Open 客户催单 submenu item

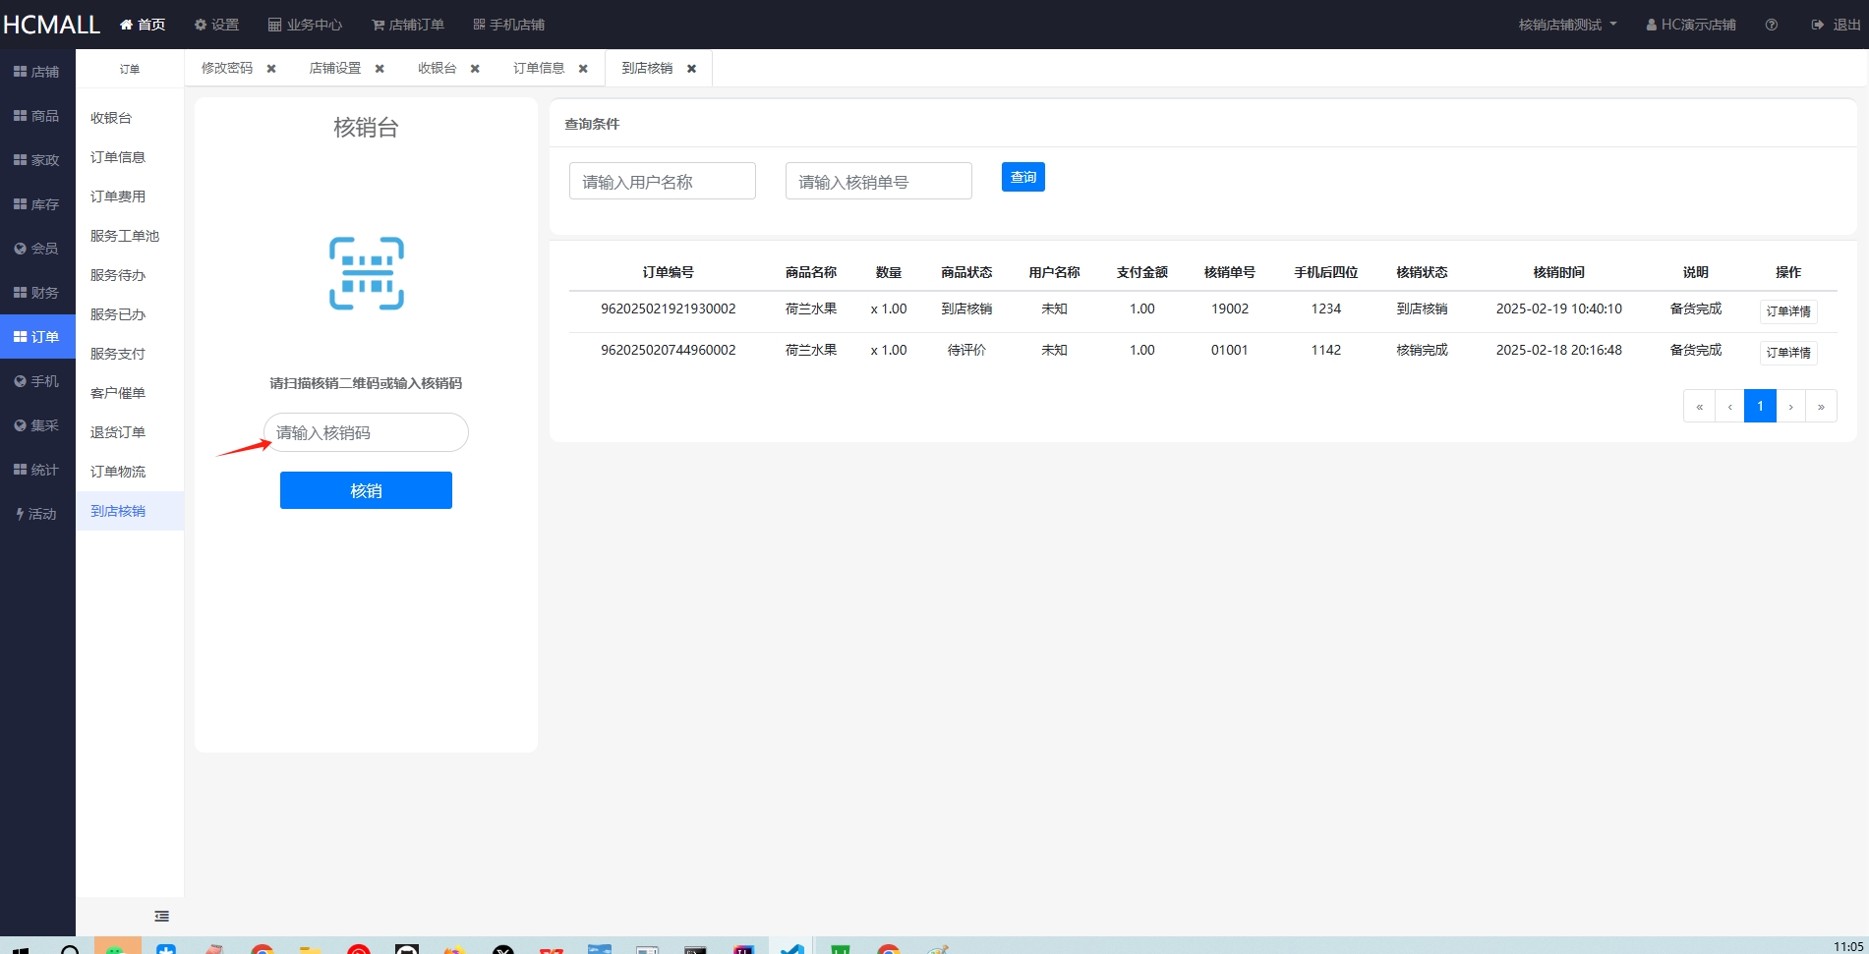[x=130, y=393]
